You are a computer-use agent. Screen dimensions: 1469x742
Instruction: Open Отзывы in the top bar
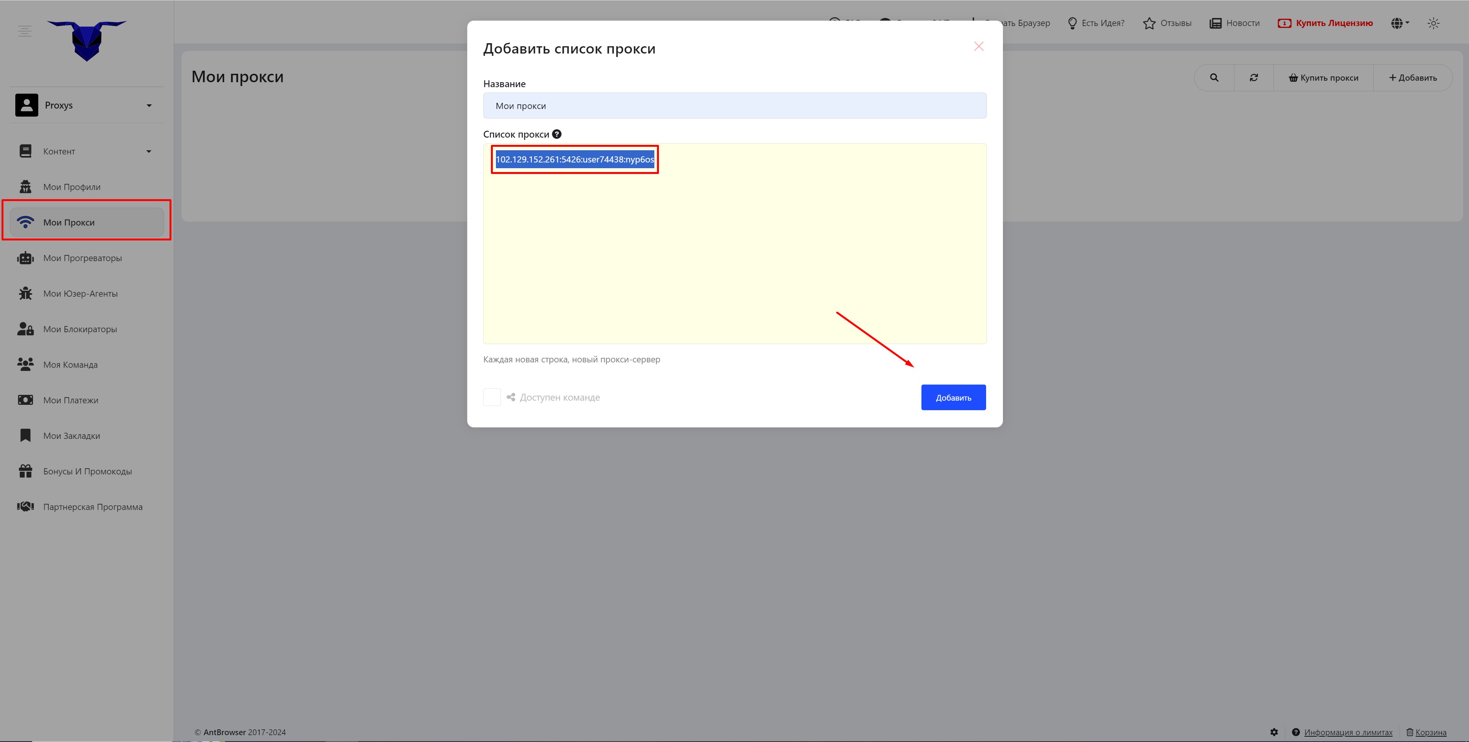point(1167,23)
